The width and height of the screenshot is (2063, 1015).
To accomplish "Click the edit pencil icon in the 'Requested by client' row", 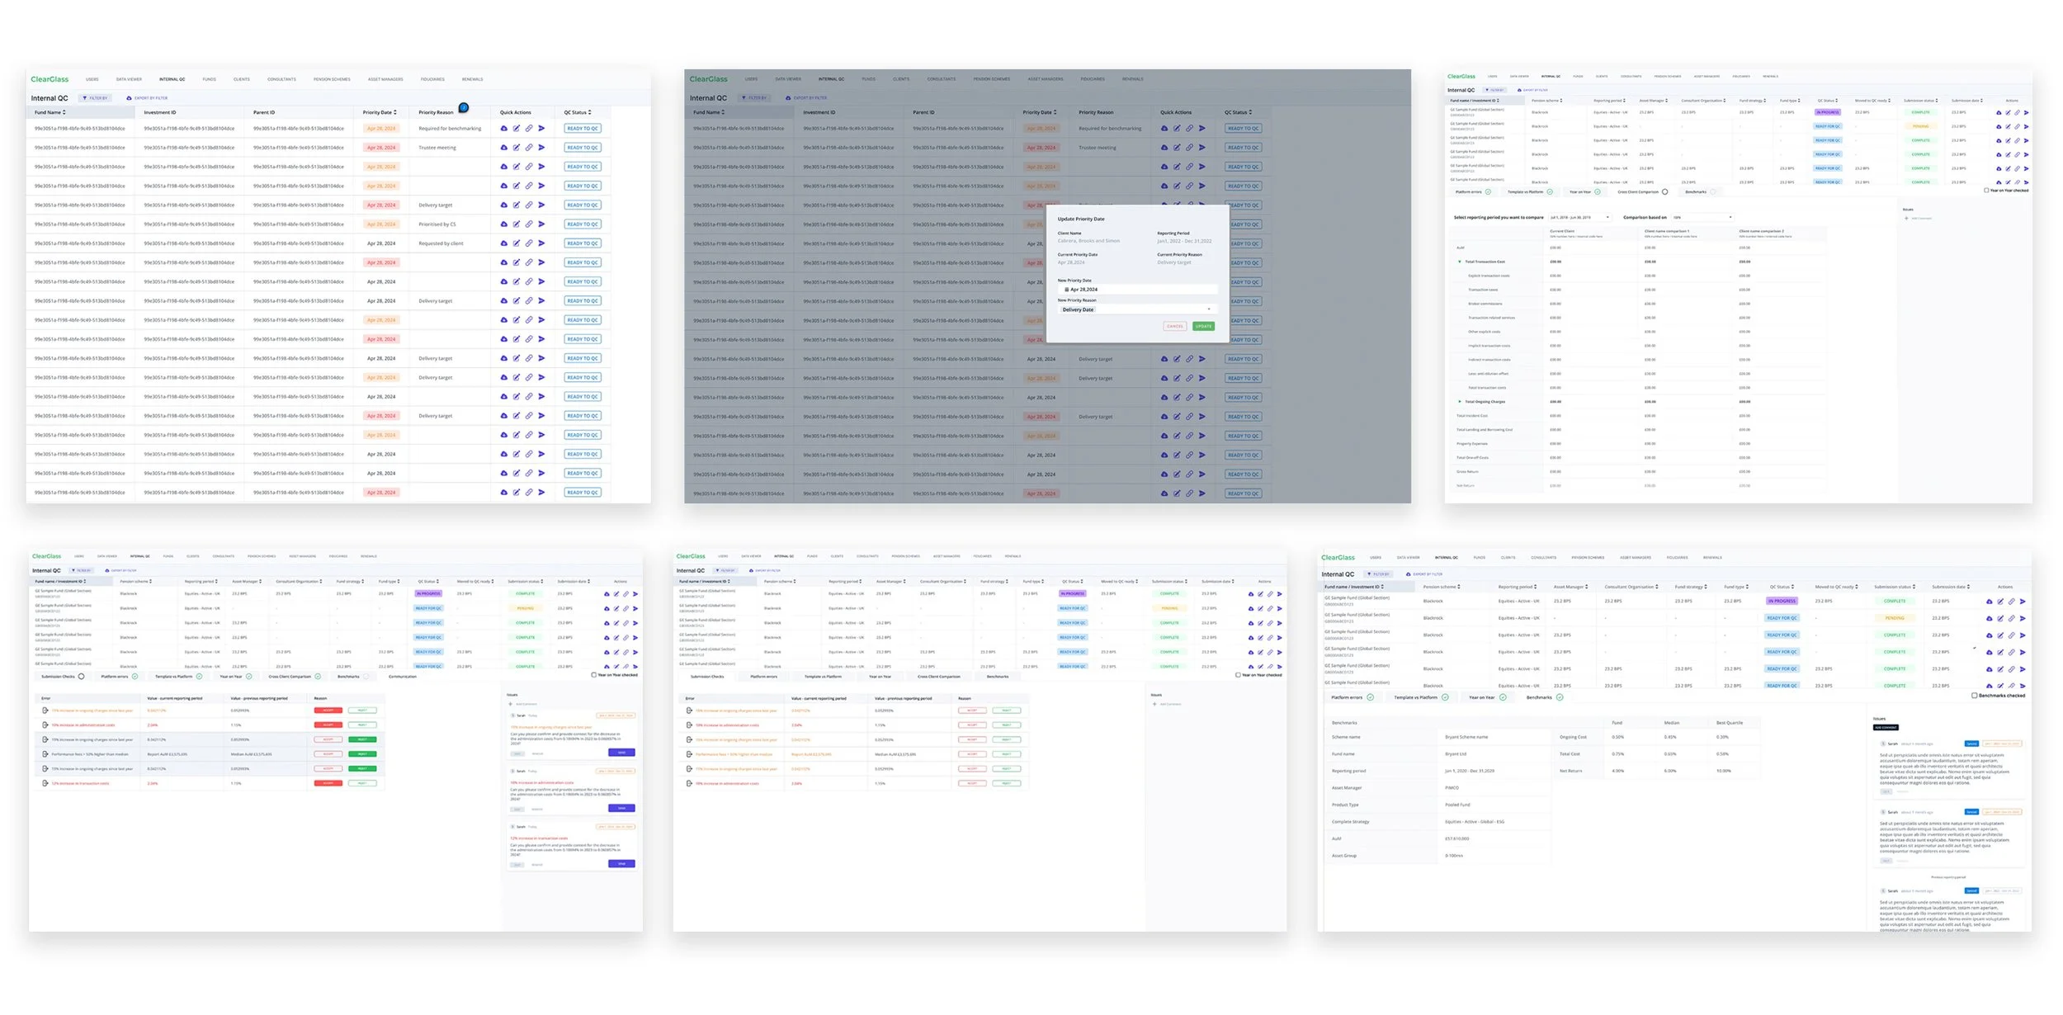I will click(517, 243).
